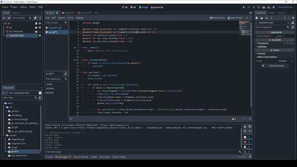Image resolution: width=297 pixels, height=167 pixels.
Task: Toggle visibility eye of ExplodeOrigin node
Action: (x=40, y=35)
